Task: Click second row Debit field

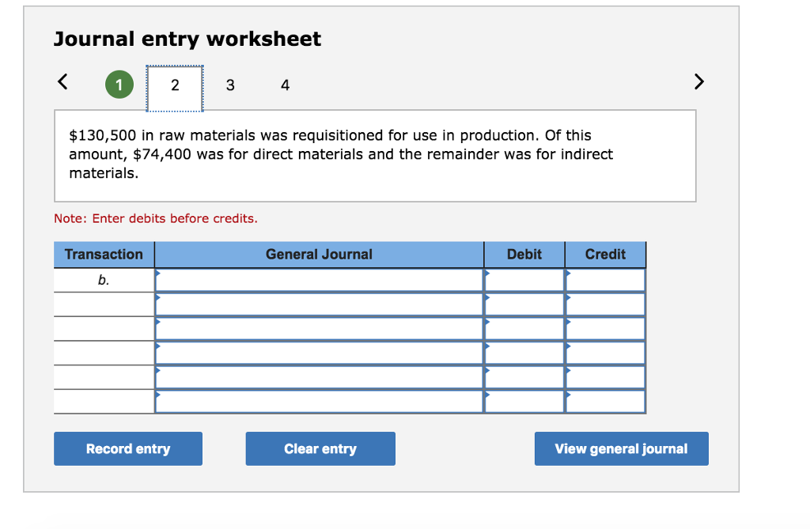Action: click(x=524, y=304)
